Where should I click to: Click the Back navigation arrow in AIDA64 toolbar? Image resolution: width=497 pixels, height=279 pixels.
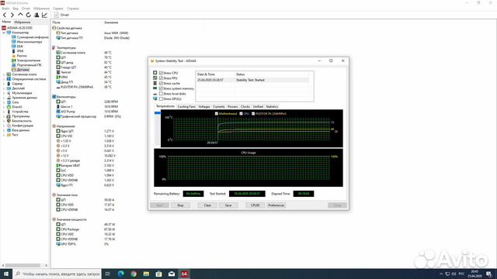[5, 15]
